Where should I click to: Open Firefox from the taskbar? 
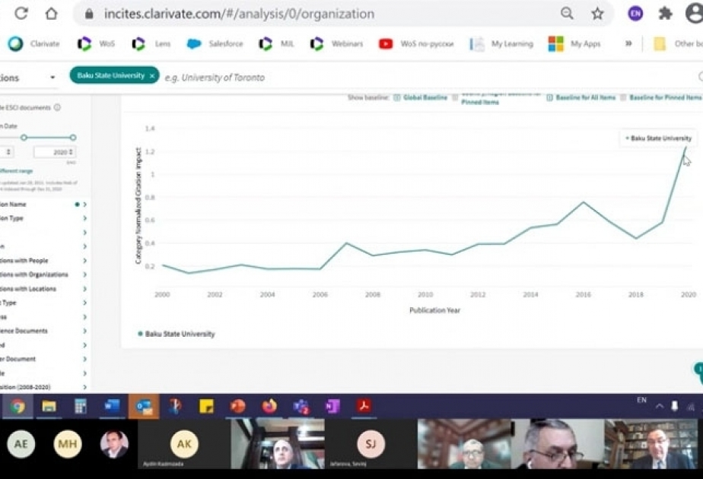pyautogui.click(x=269, y=407)
